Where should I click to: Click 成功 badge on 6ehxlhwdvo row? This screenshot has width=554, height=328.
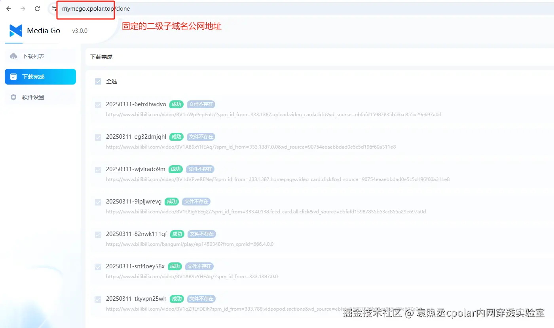click(176, 104)
